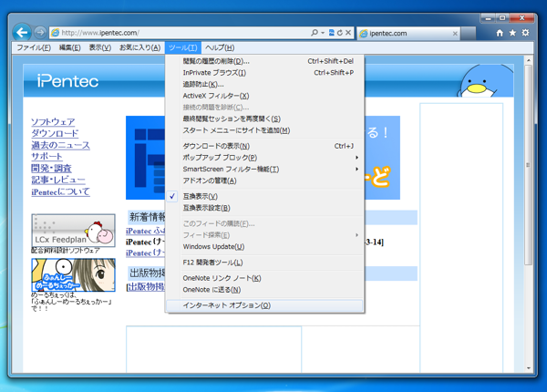Open the 編集(E) menu
Screen dimensions: 547x392
70,47
